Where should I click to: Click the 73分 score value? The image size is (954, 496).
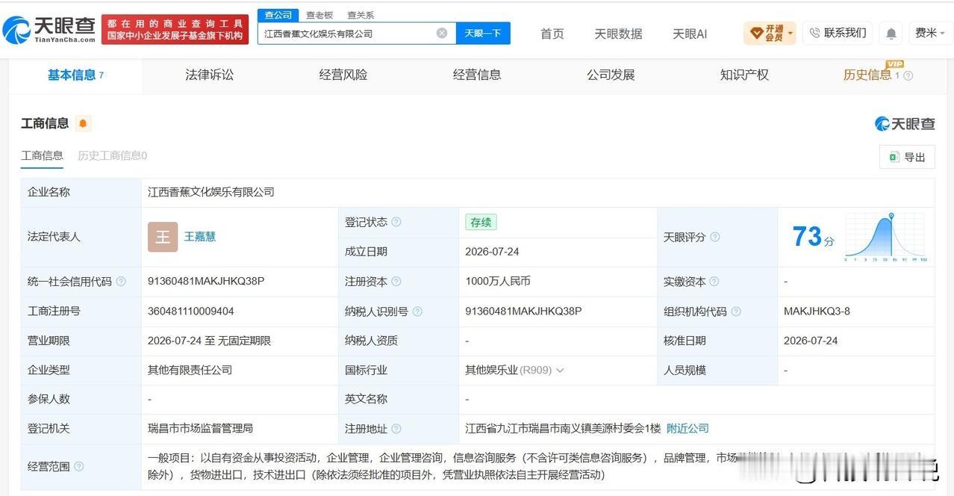point(813,237)
